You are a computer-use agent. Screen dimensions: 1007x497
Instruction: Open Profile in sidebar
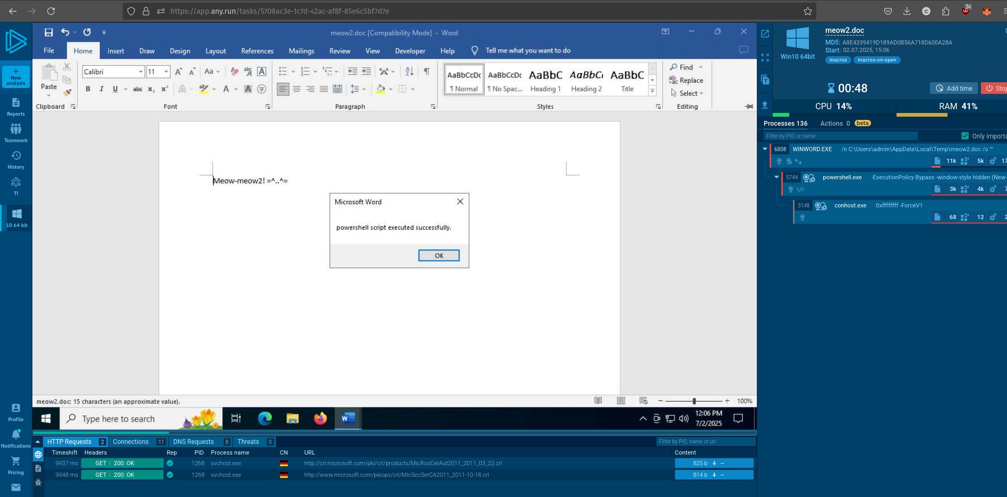tap(16, 412)
